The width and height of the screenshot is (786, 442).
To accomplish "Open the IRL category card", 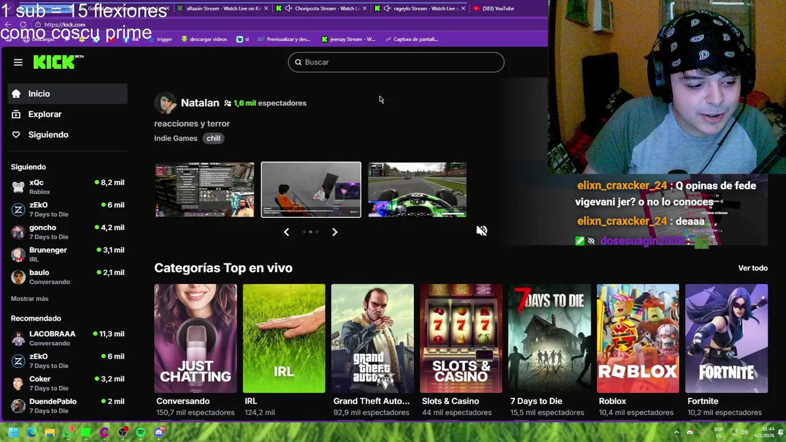I will 284,338.
